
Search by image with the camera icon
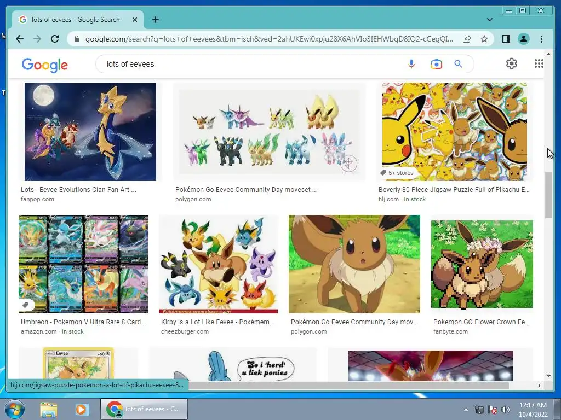[437, 64]
